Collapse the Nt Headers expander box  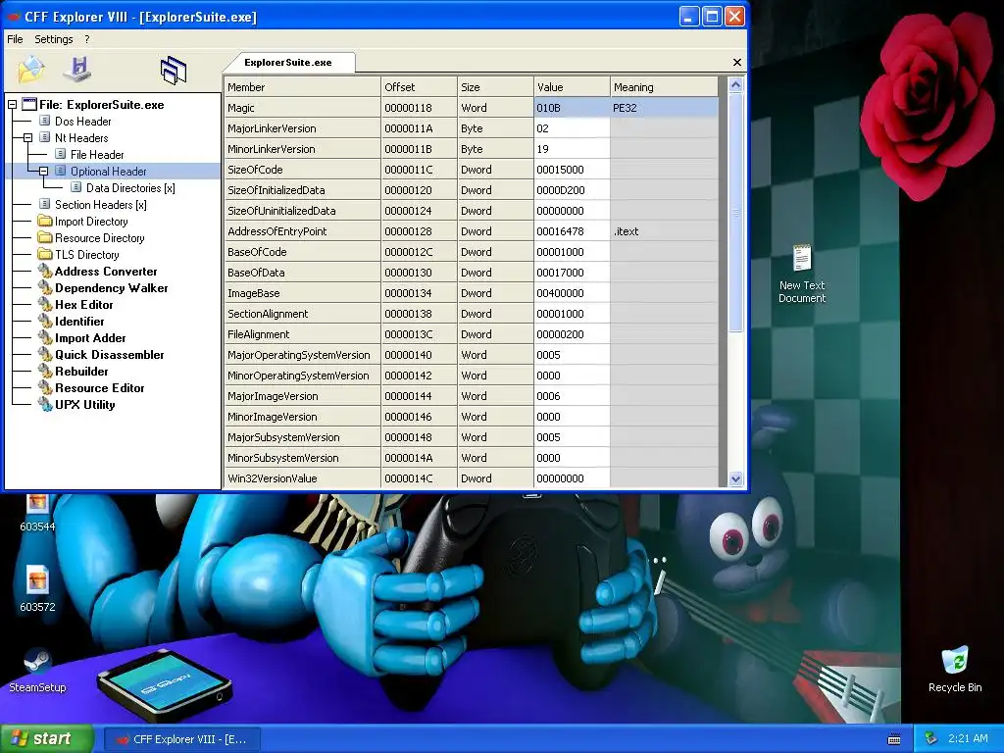(x=27, y=137)
